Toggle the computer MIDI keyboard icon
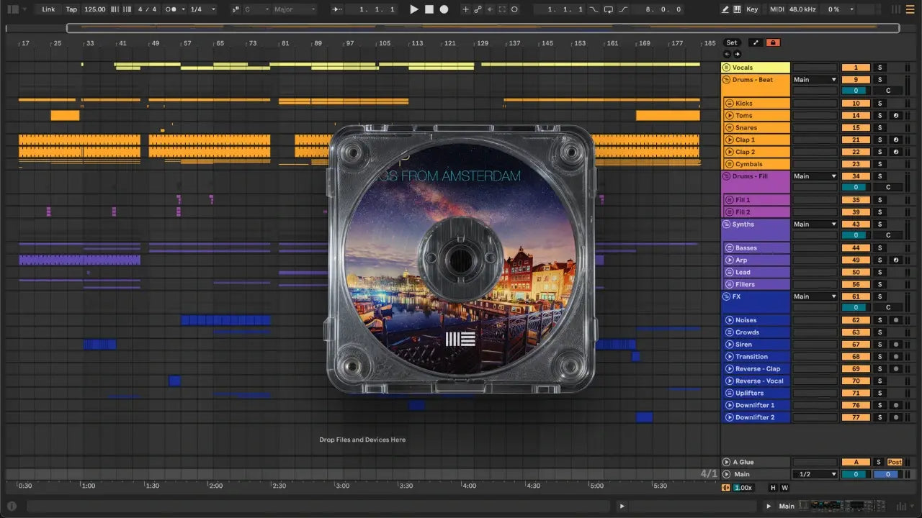 [x=737, y=9]
